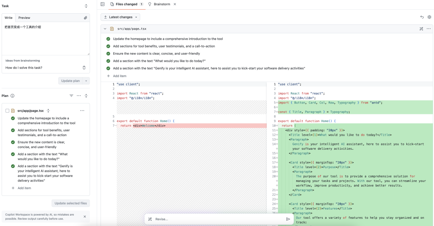
Task: Toggle check for 'Update the homepage' in diff panel
Action: click(108, 39)
